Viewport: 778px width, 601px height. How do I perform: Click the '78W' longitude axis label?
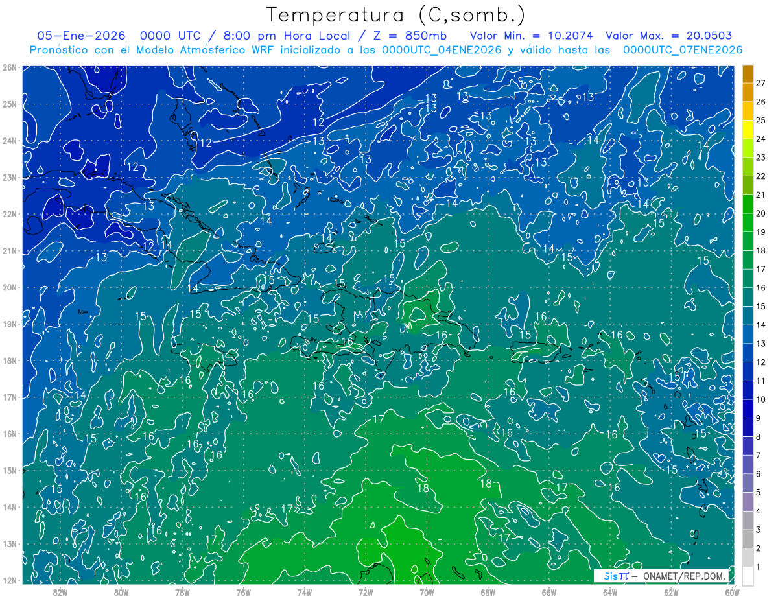[182, 592]
